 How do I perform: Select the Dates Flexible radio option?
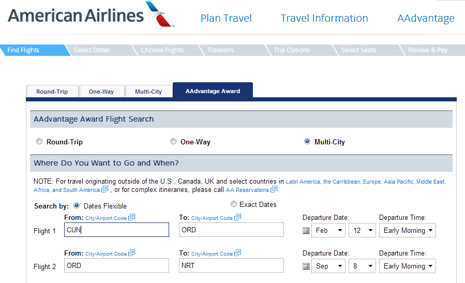77,205
